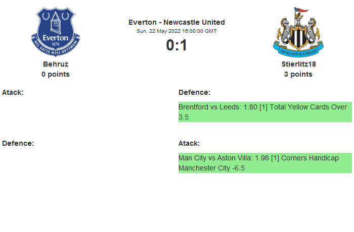Viewport: 354px width, 232px height.
Task: Select the Defence heading on Behruz's side
Action: click(x=18, y=143)
